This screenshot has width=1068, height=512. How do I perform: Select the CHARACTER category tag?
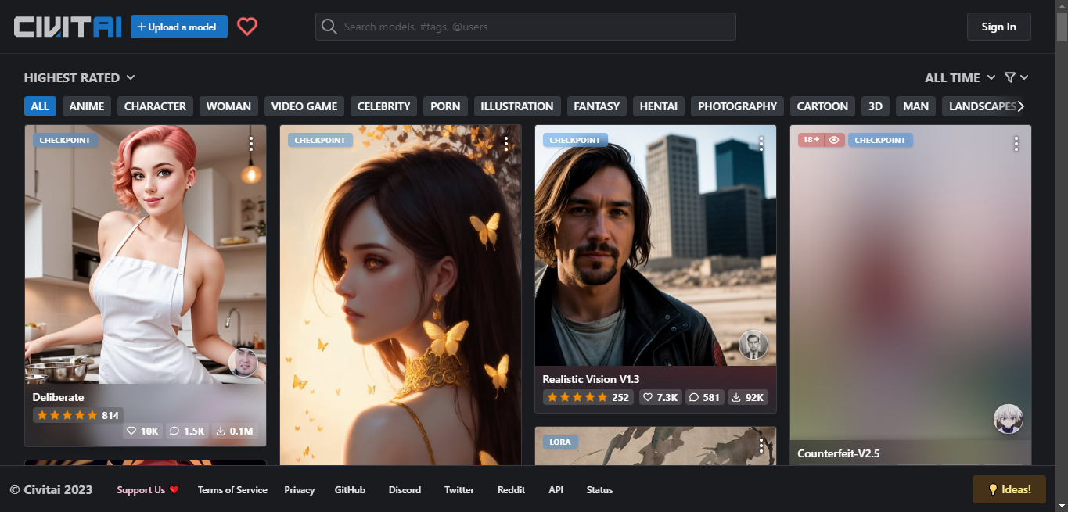[x=155, y=106]
